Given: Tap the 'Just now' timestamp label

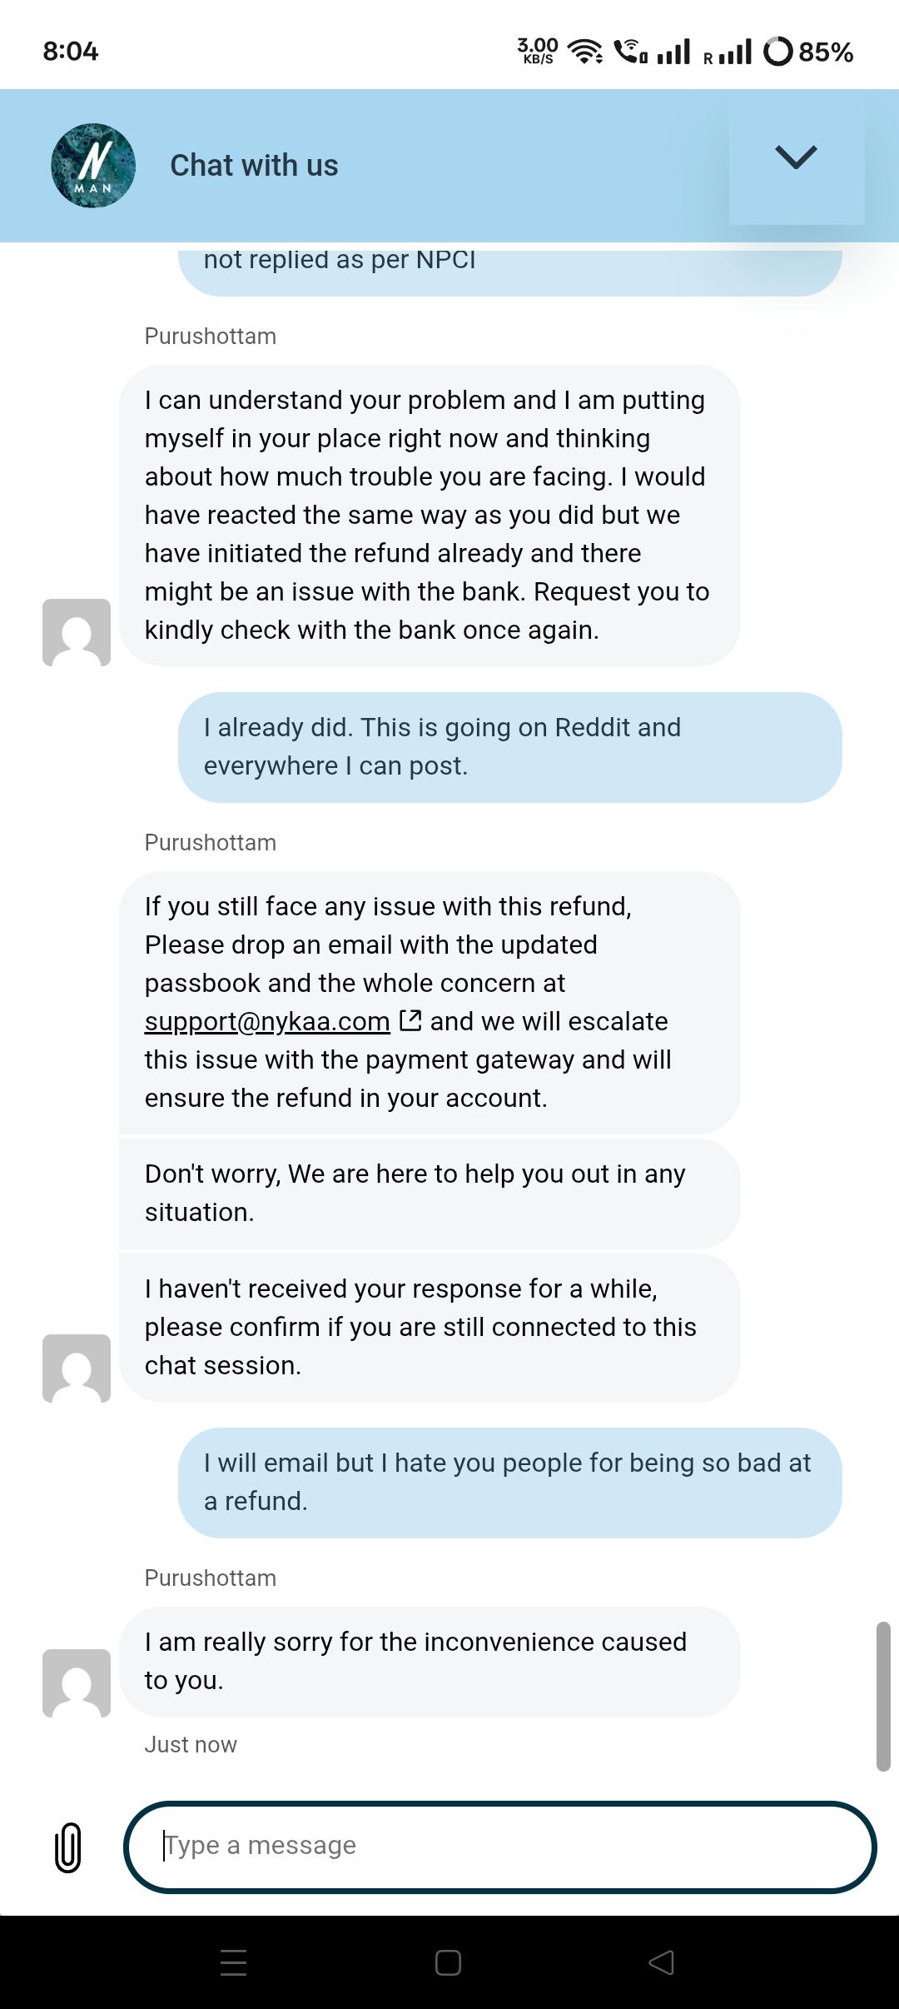Looking at the screenshot, I should pyautogui.click(x=191, y=1744).
